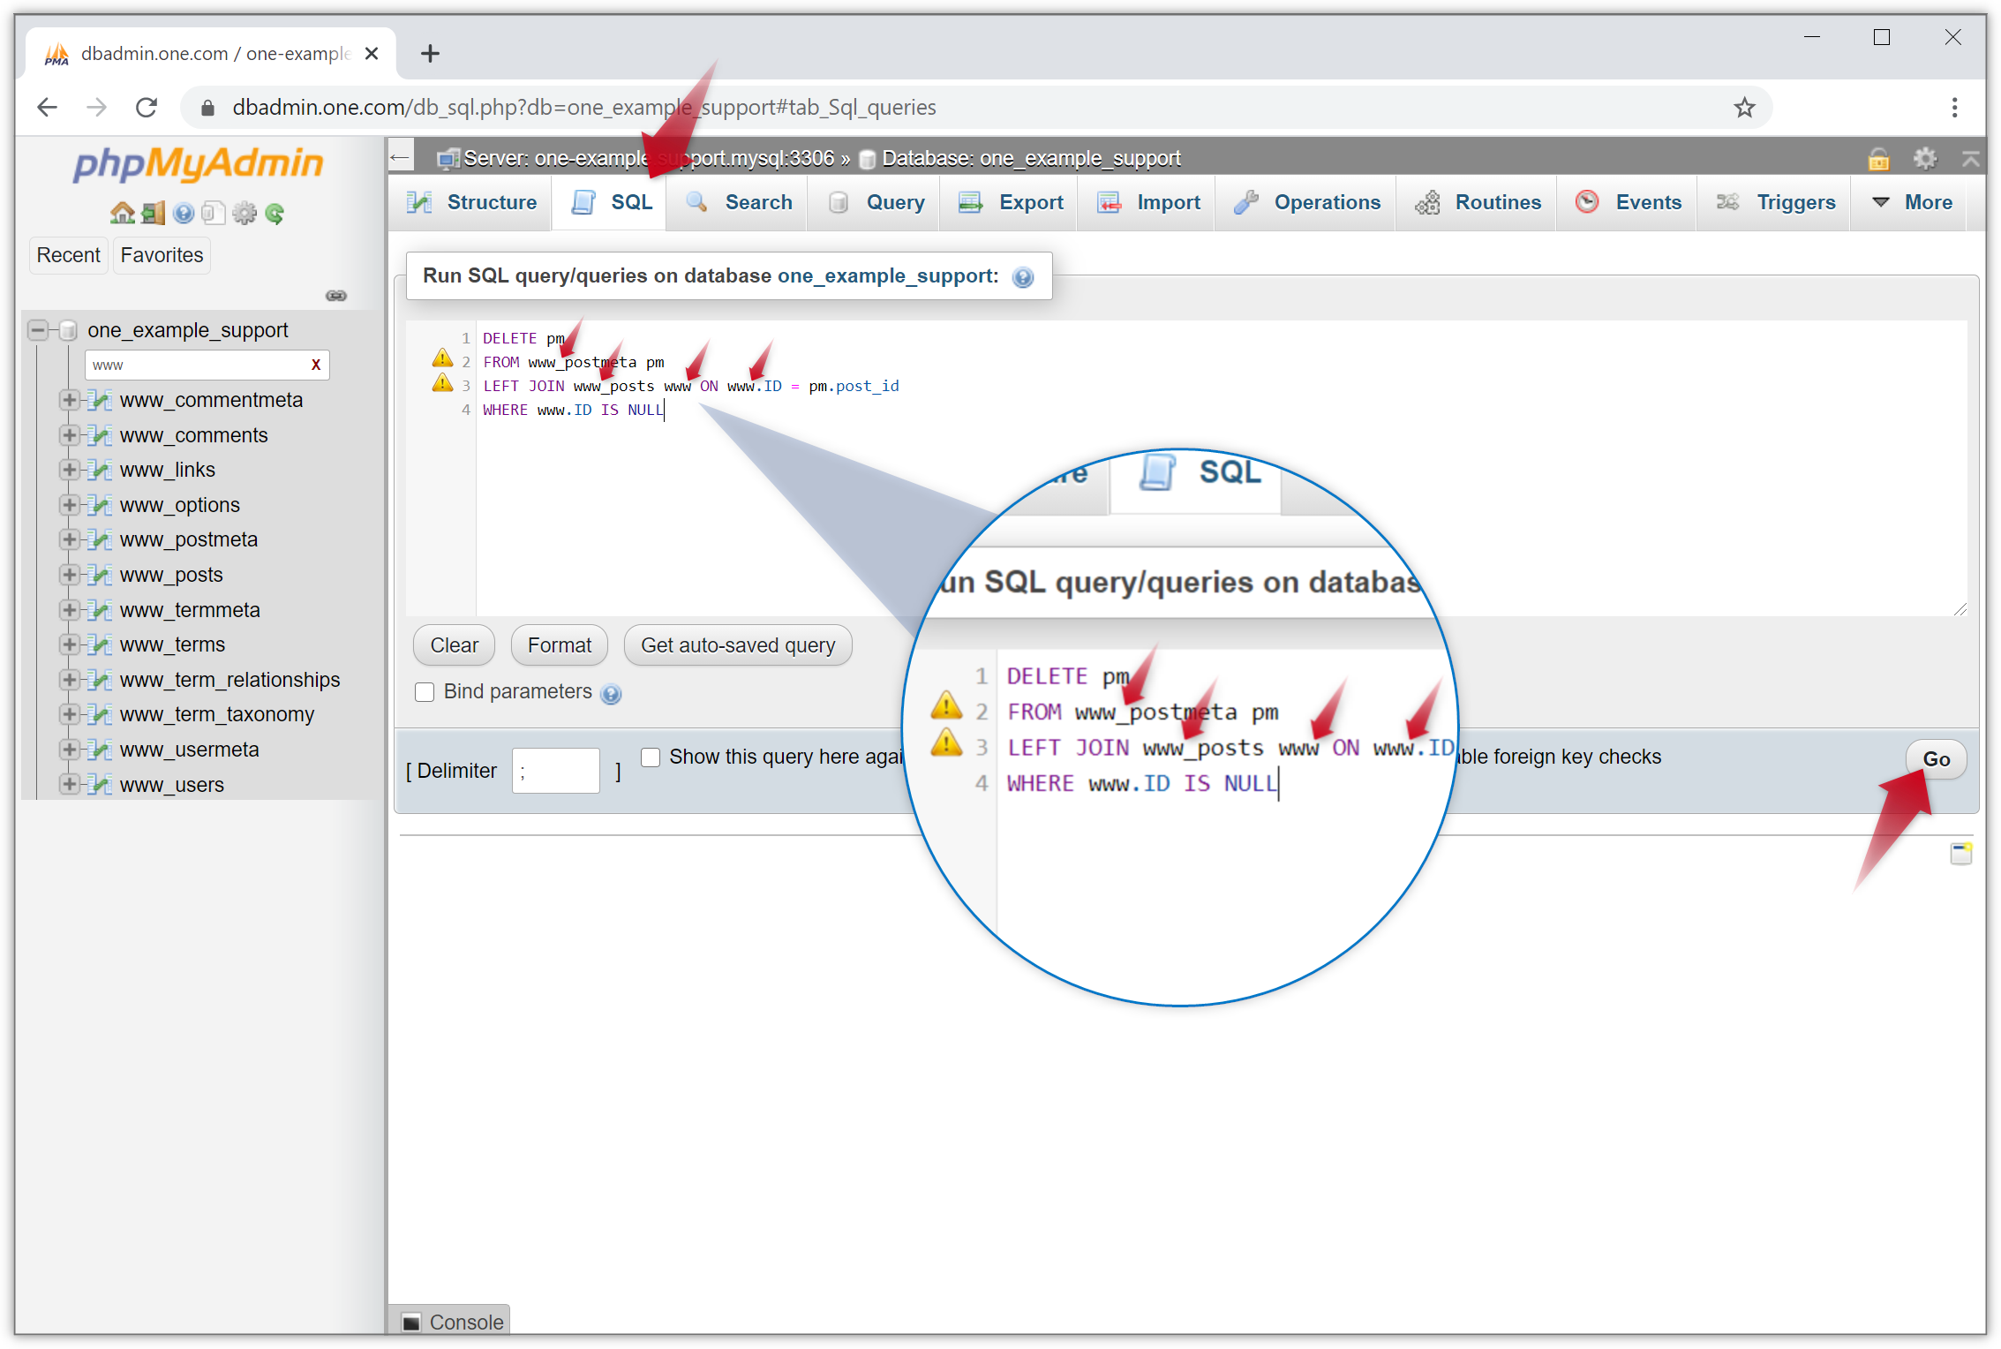Click the phpMyAdmin home icon
The image size is (2001, 1349).
[122, 213]
